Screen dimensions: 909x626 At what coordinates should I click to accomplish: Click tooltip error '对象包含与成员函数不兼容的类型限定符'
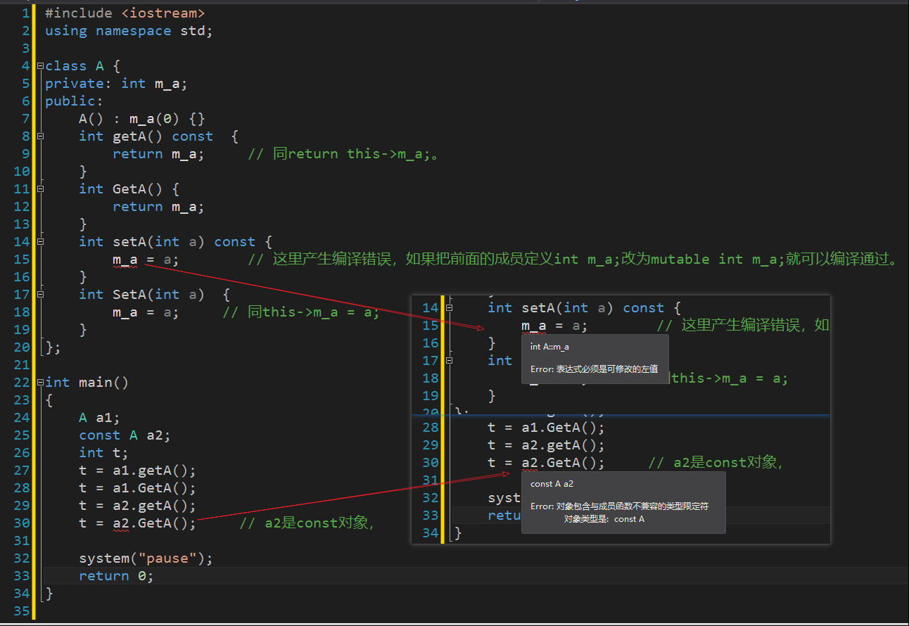click(x=633, y=506)
